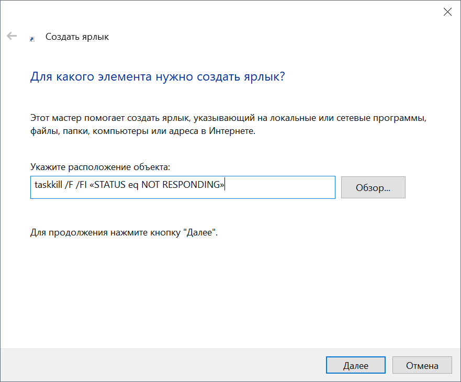
Task: Cancel the wizard with "Отмена"
Action: pyautogui.click(x=422, y=366)
